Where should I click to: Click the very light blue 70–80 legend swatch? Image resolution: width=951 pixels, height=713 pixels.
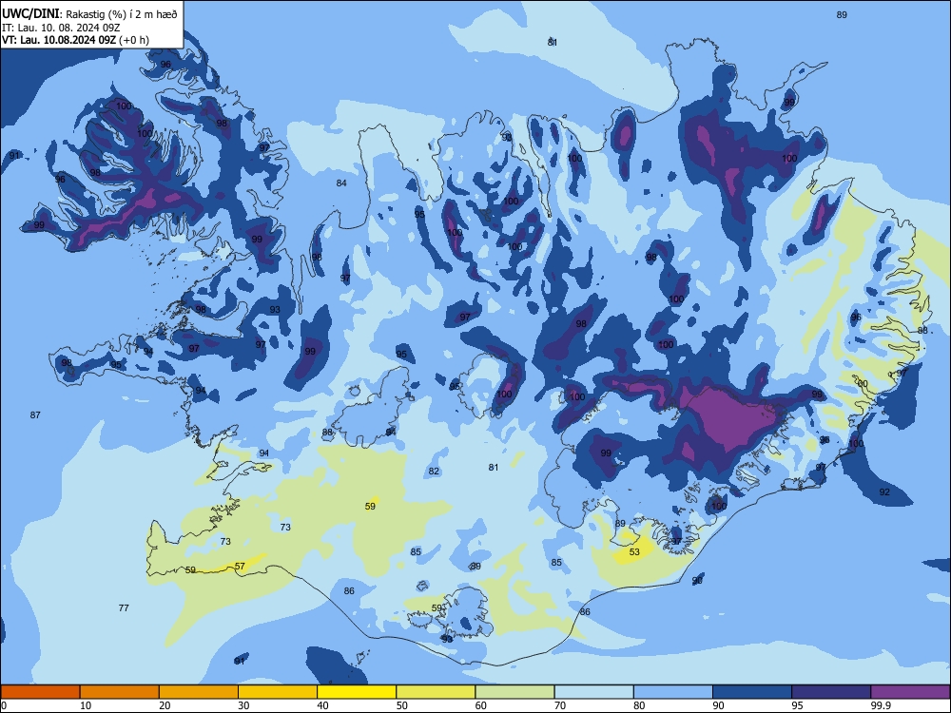click(593, 692)
